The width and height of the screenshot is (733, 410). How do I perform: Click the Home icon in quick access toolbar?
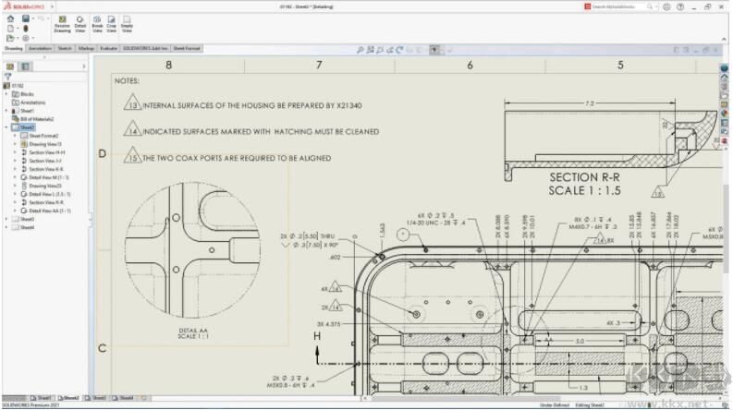[x=11, y=18]
